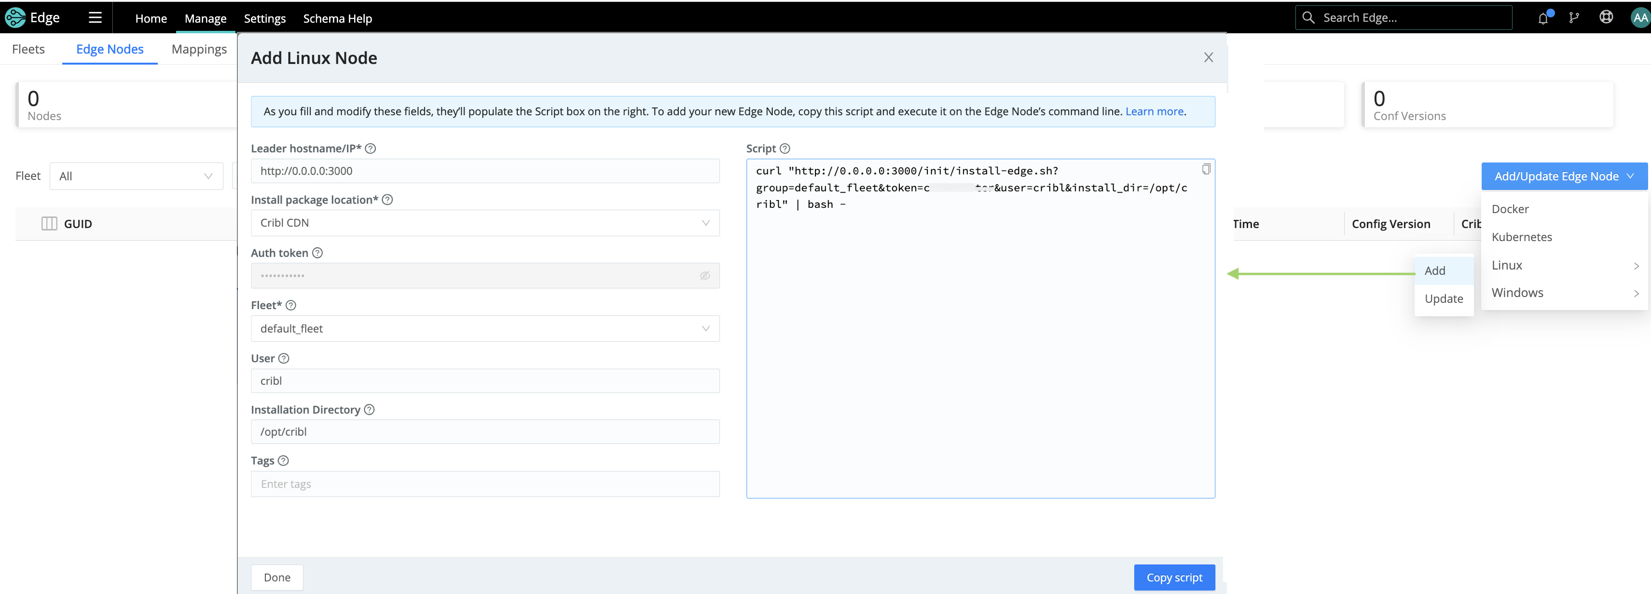Click the AA user avatar
The width and height of the screenshot is (1651, 594).
(1637, 17)
